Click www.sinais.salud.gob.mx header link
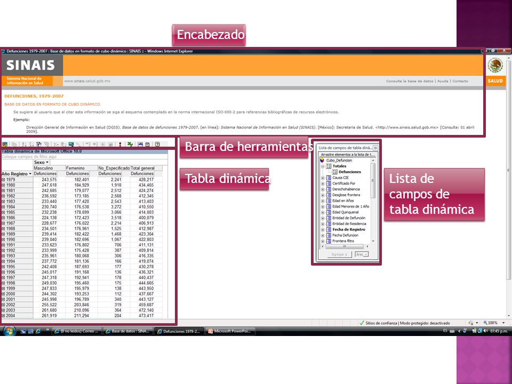 [x=87, y=81]
